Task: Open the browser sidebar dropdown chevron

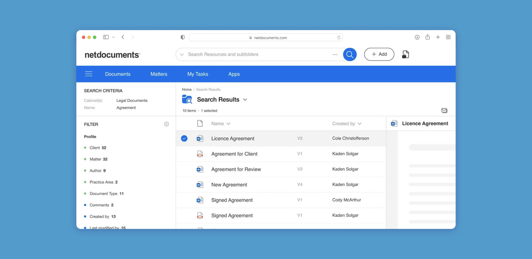Action: pyautogui.click(x=113, y=37)
